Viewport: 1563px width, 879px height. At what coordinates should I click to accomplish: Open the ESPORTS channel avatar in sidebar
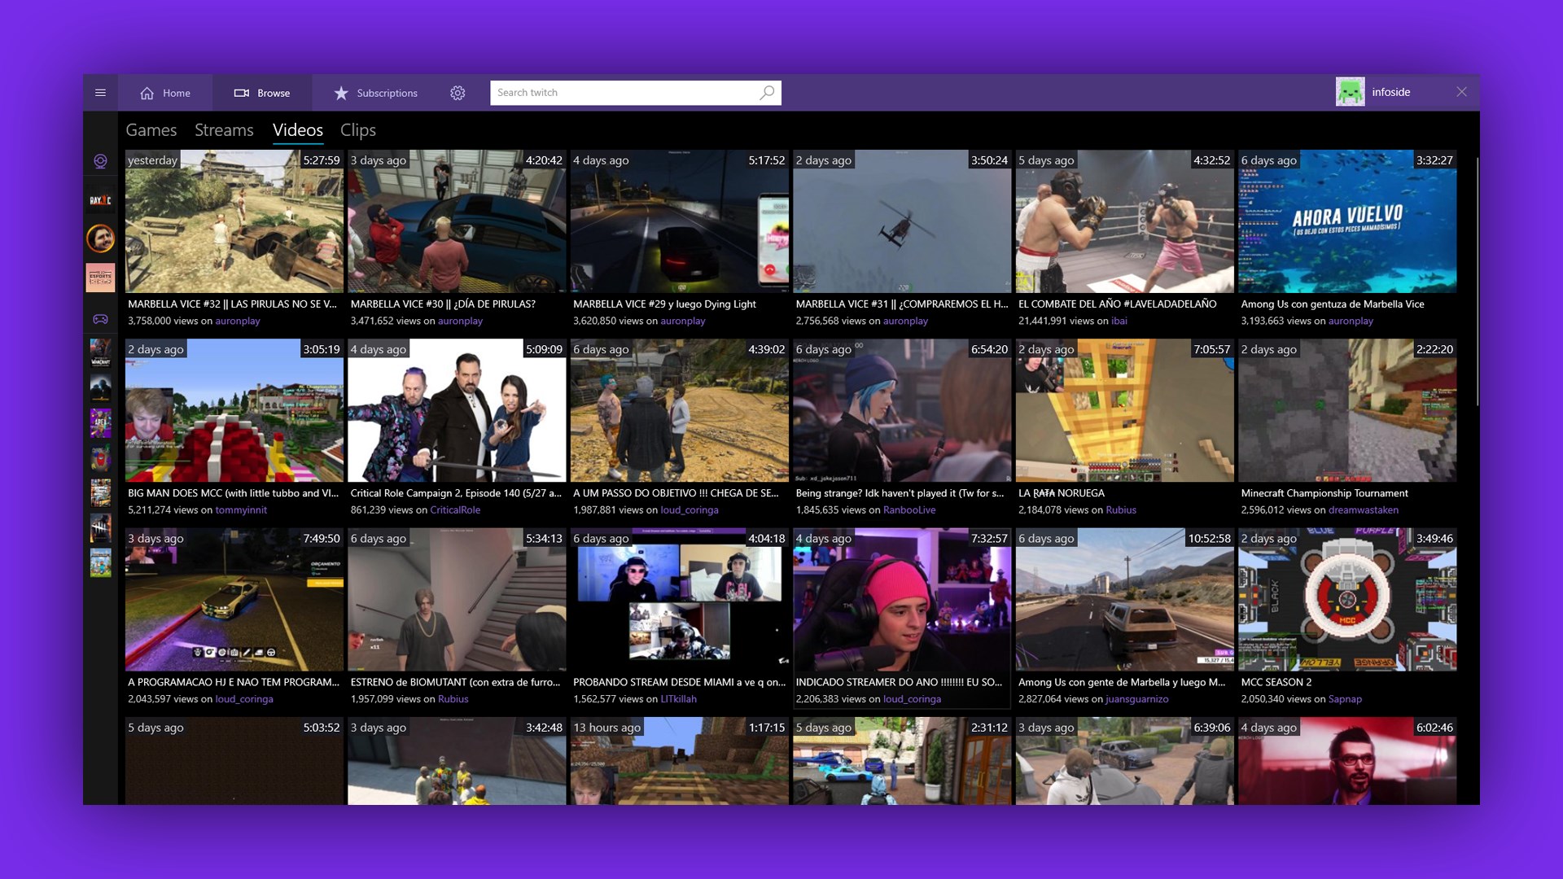(101, 278)
